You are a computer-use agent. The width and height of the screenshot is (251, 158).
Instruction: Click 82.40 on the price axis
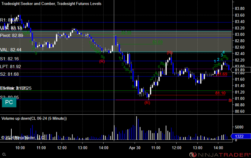click(240, 54)
